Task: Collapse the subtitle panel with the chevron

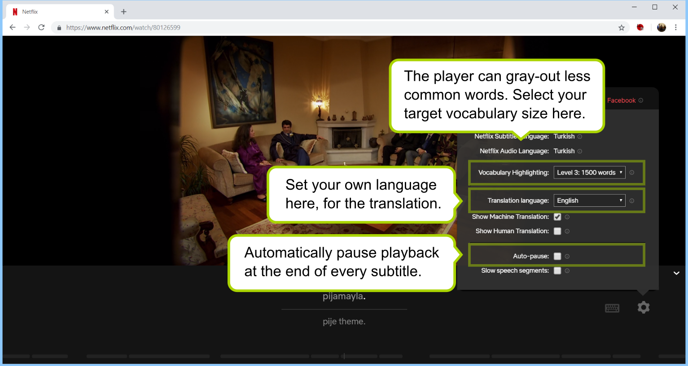Action: click(676, 273)
